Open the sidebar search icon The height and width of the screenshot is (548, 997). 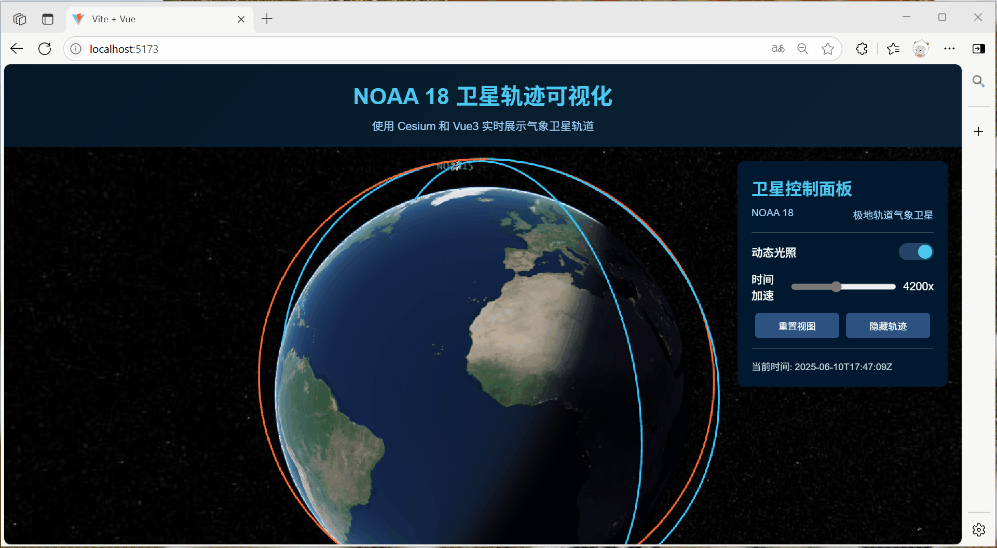[979, 81]
